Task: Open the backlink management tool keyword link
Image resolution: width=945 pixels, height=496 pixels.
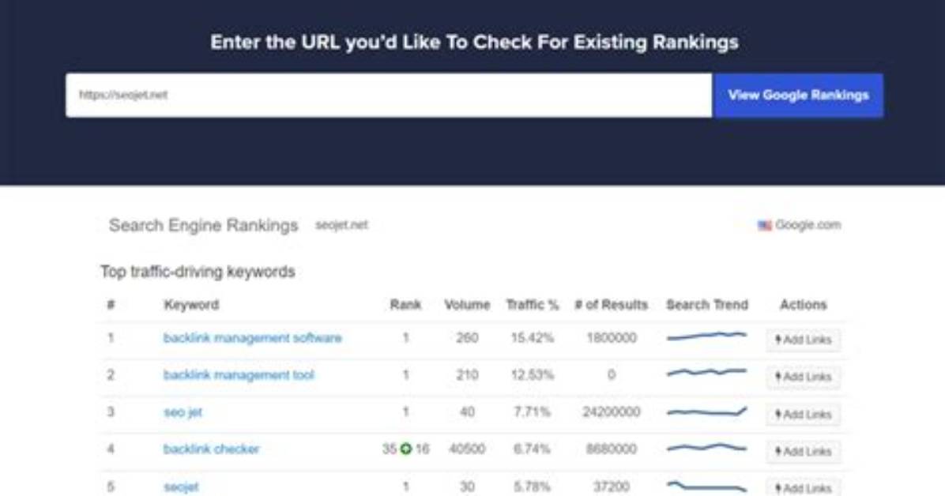Action: 239,375
